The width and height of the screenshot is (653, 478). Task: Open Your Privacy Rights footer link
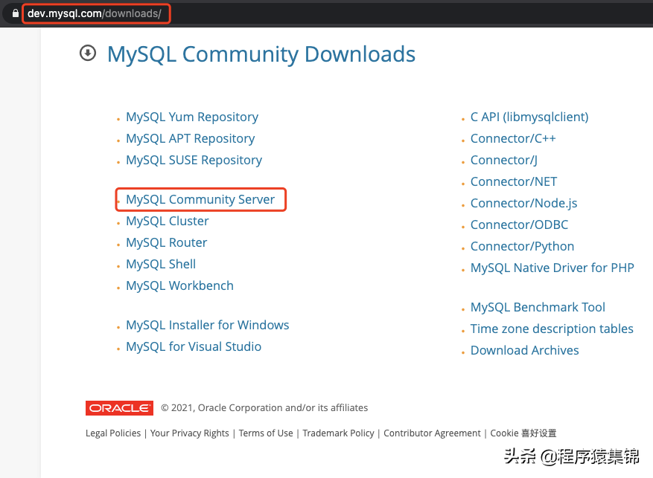click(x=189, y=433)
